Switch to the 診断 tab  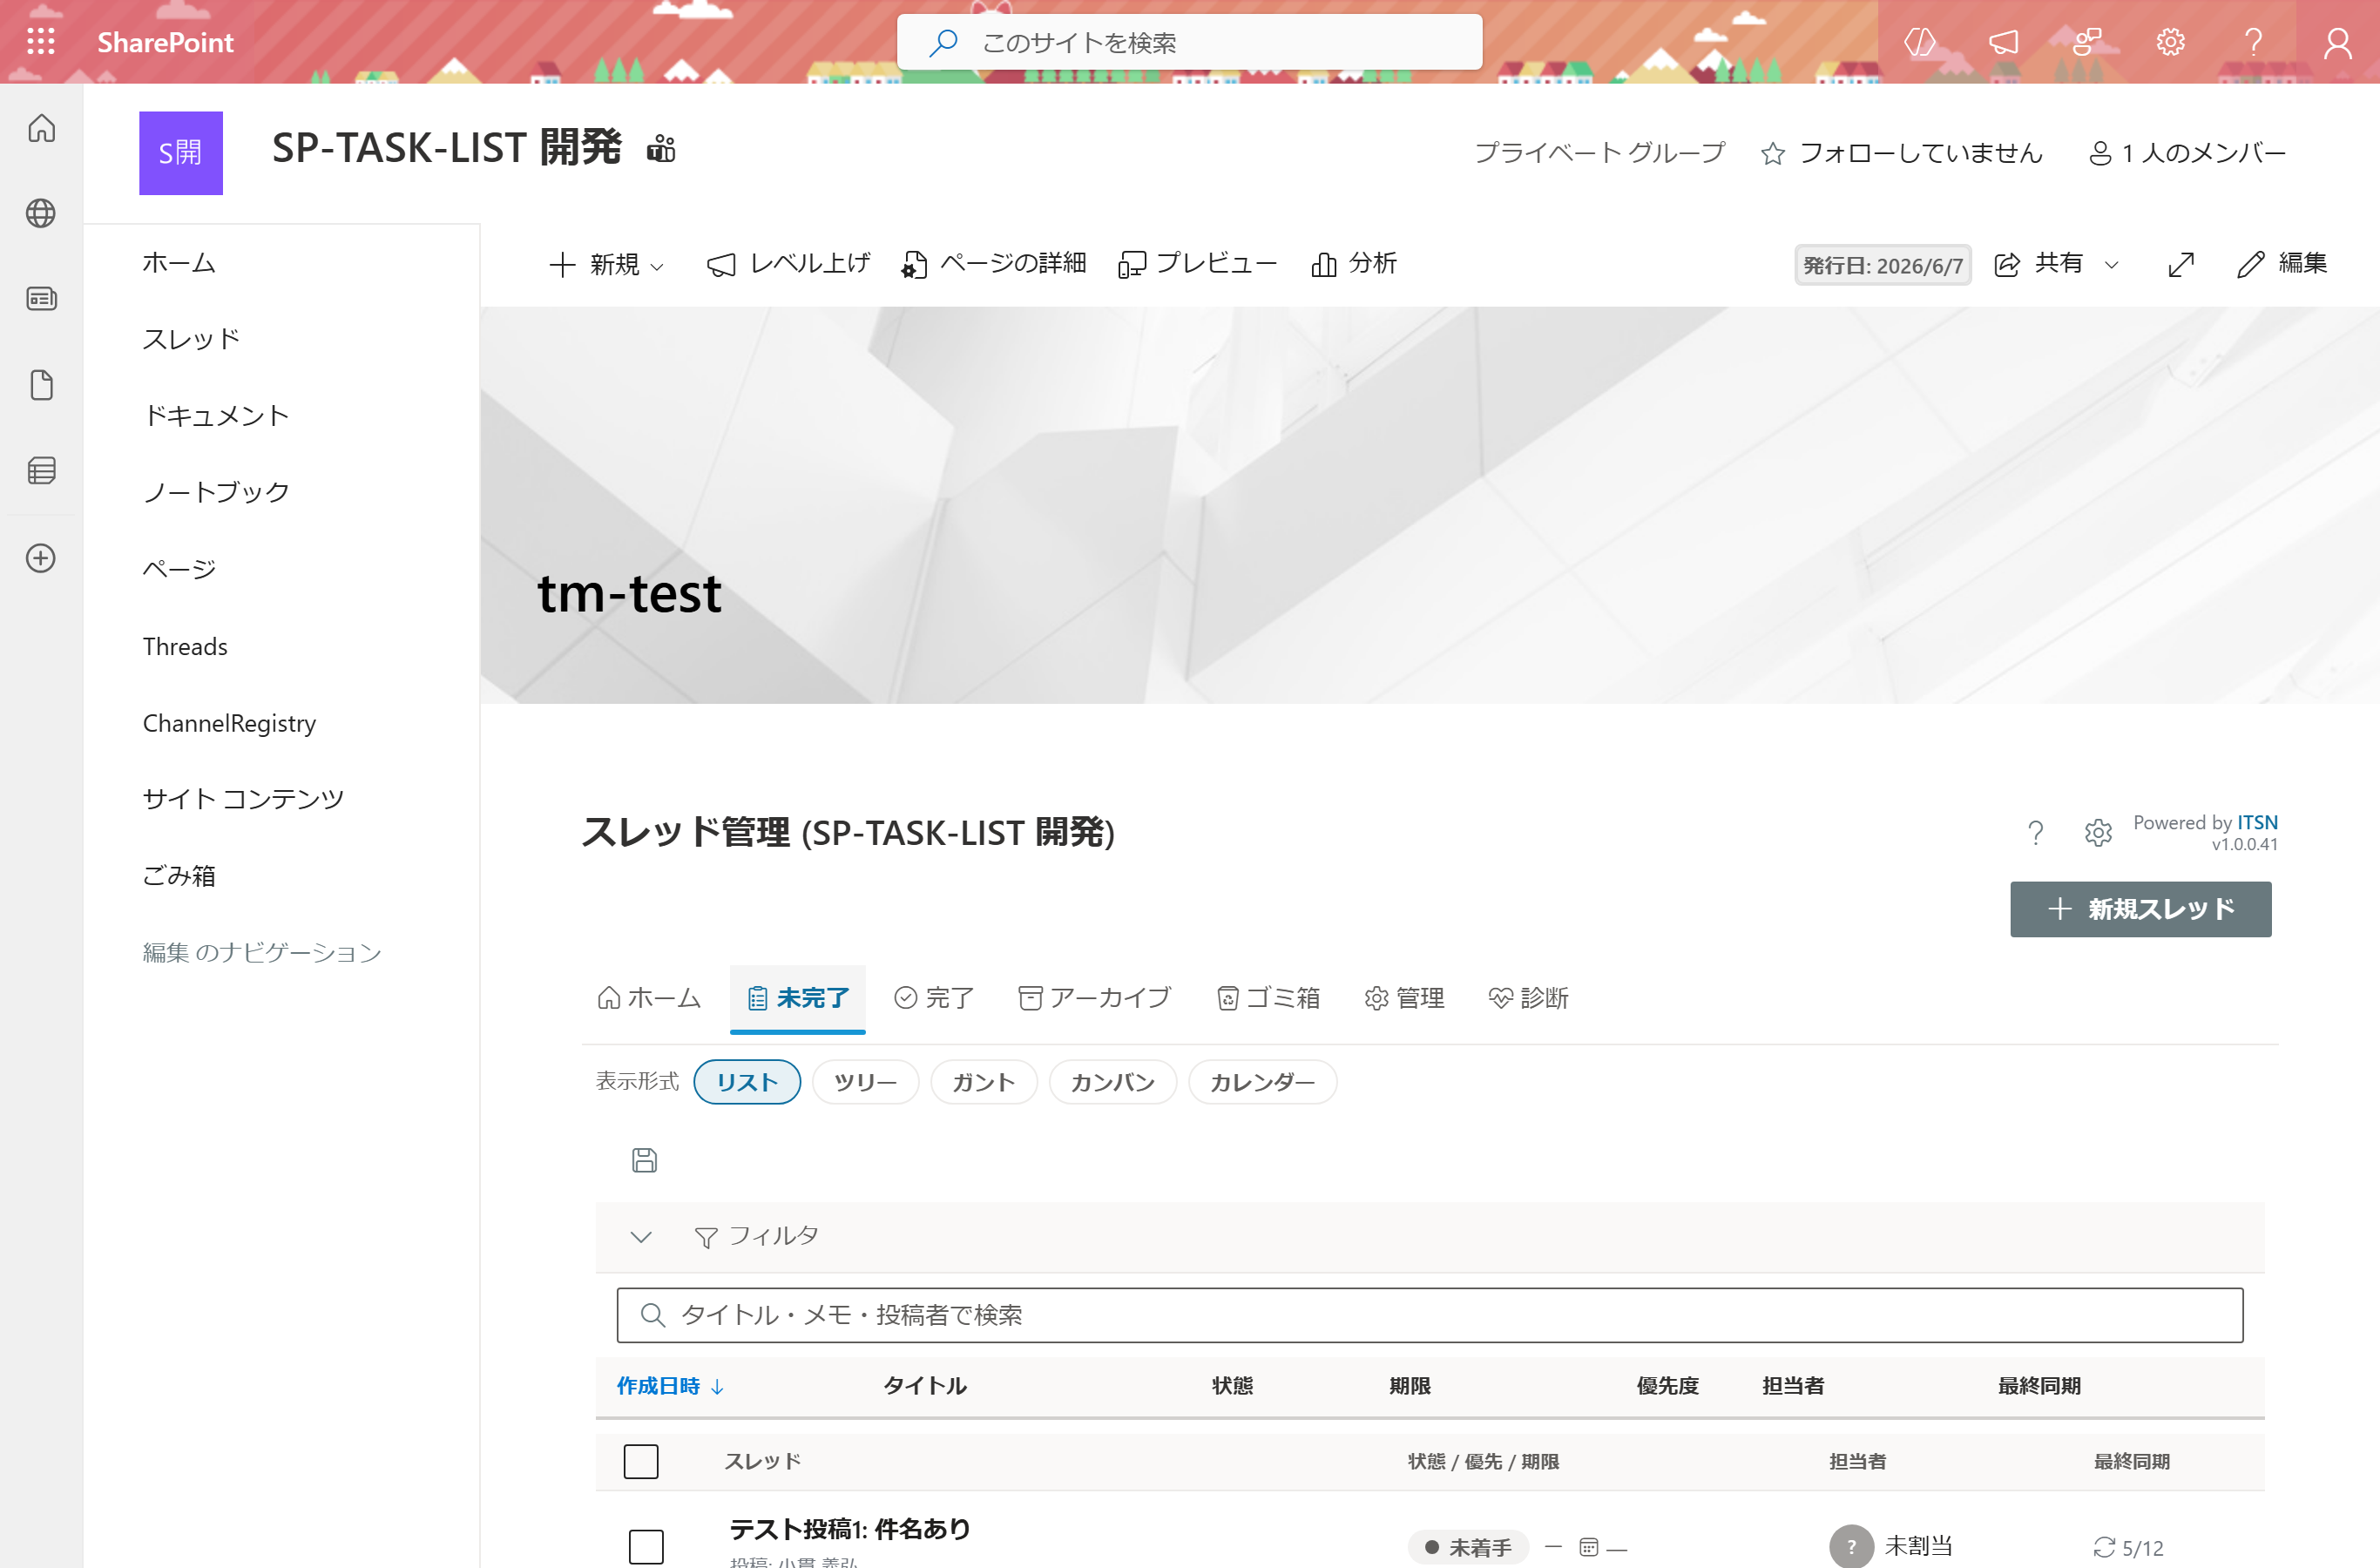[x=1528, y=998]
